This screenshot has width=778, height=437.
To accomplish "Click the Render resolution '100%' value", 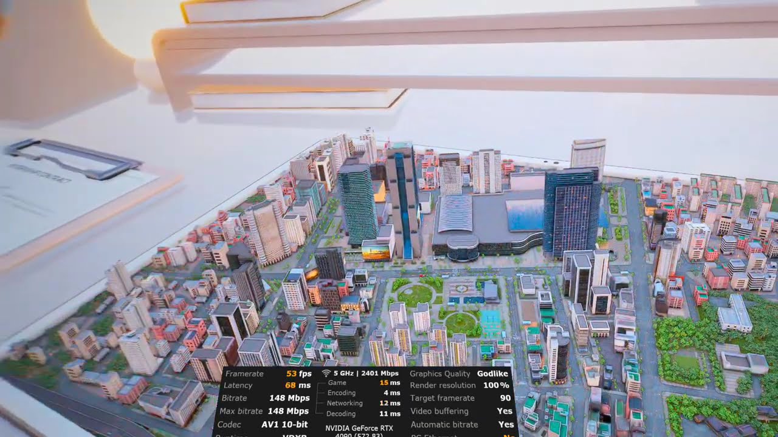I will 496,385.
